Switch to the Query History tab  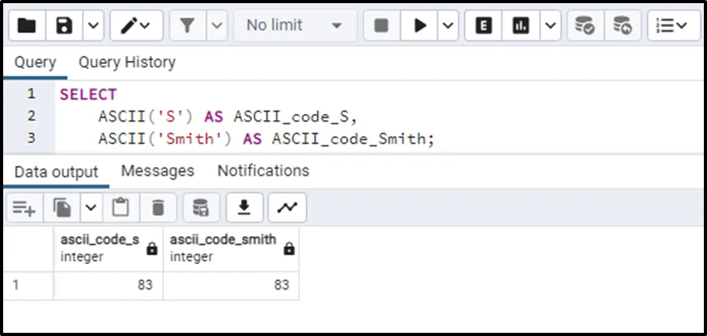pos(127,62)
